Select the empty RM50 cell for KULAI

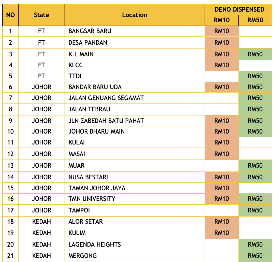pyautogui.click(x=255, y=142)
